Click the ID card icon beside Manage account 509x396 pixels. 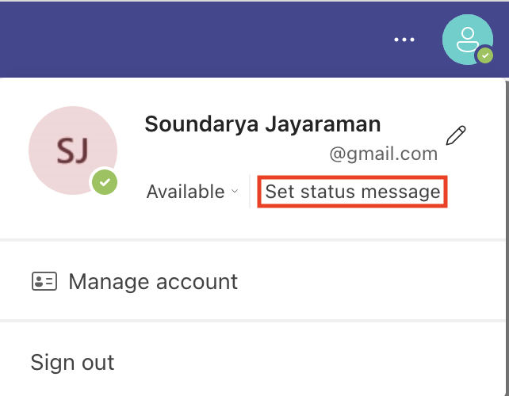coord(44,281)
